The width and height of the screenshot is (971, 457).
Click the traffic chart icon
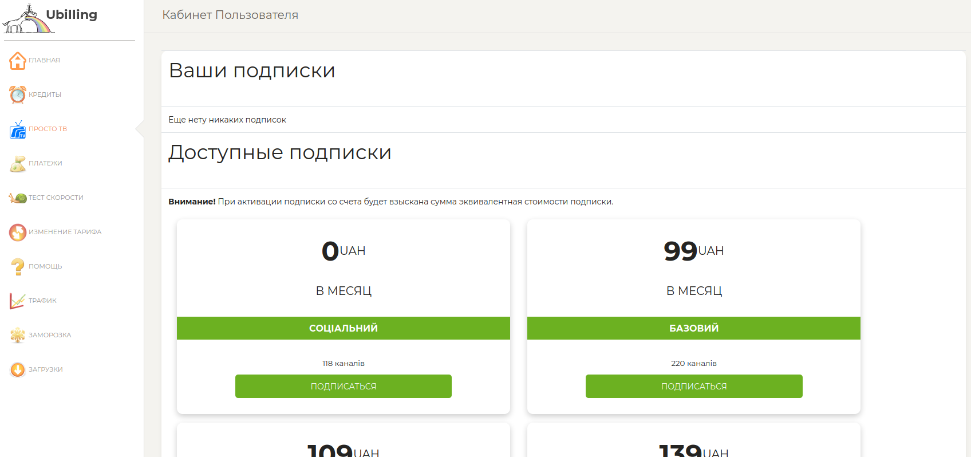click(x=18, y=301)
